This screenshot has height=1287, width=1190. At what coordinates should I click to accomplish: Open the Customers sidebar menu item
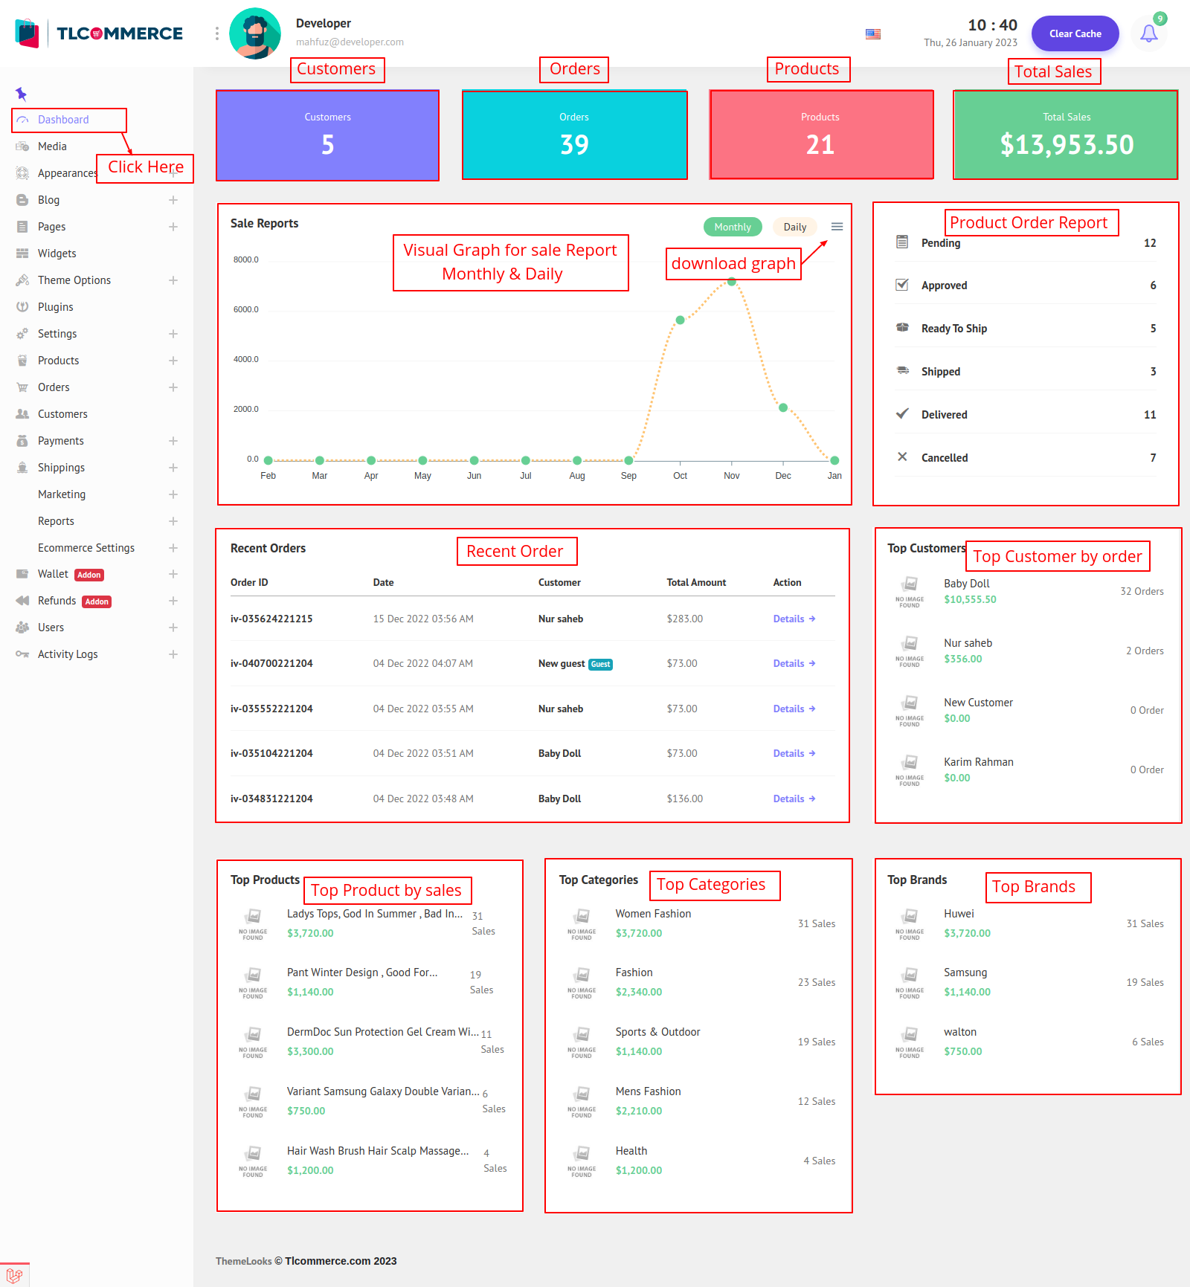click(62, 414)
